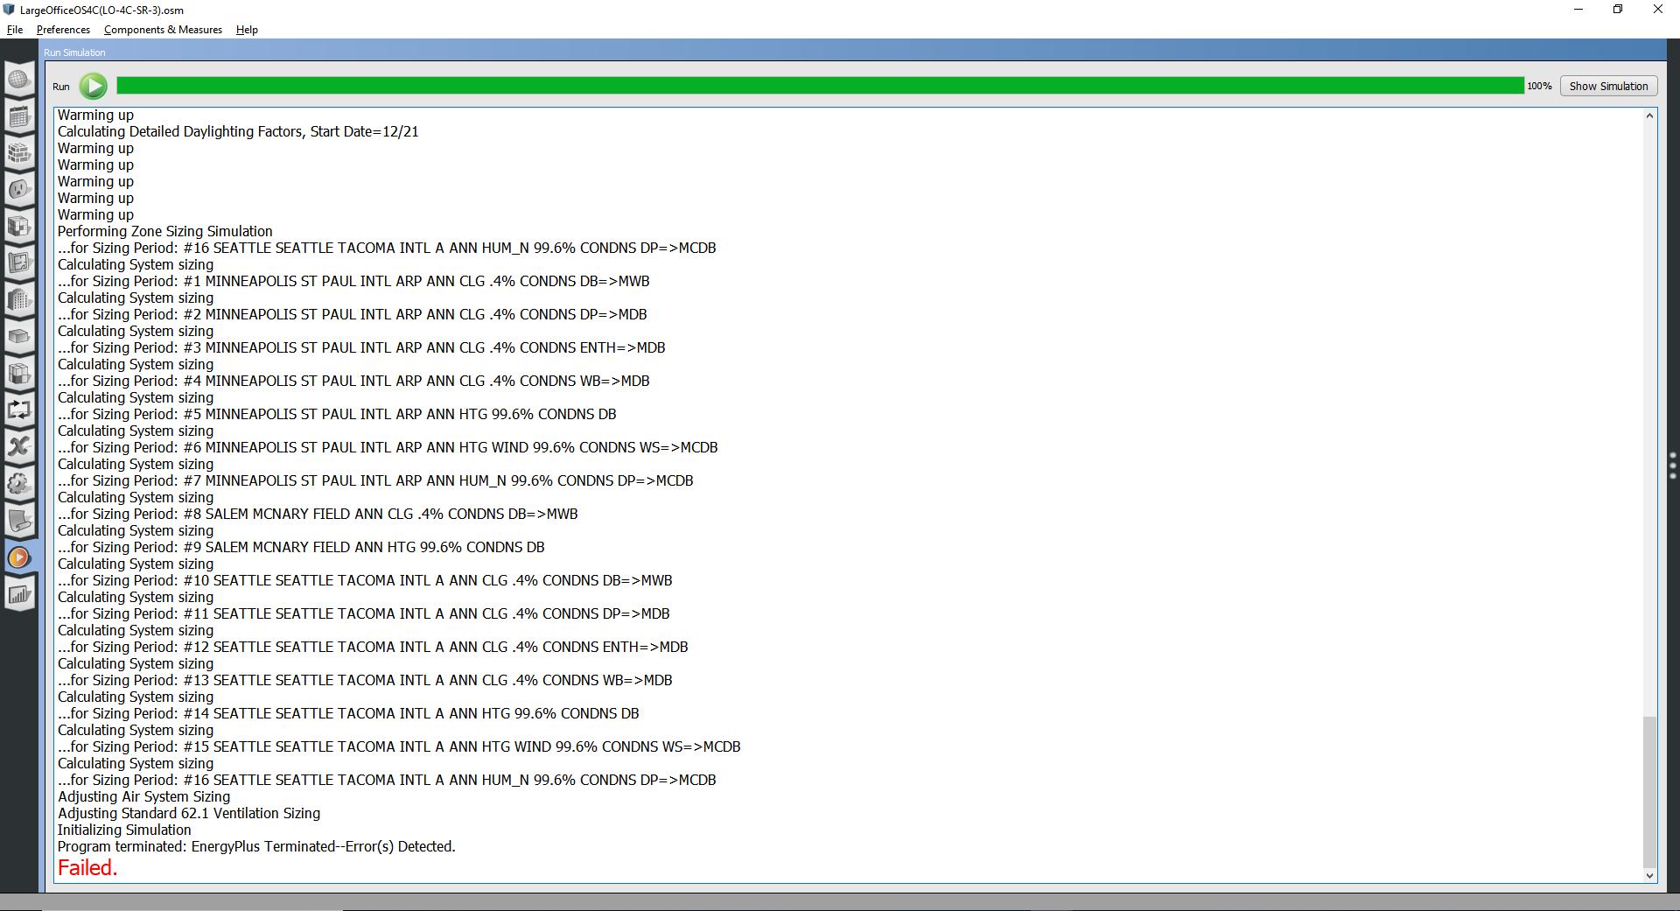Click Sizing Period #1 MINNEAPOLIS DB=>MWB line
This screenshot has height=911, width=1680.
tap(353, 281)
